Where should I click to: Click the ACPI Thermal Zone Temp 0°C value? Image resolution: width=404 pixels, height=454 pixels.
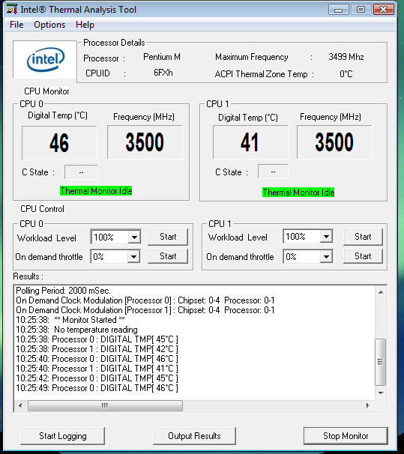(346, 74)
